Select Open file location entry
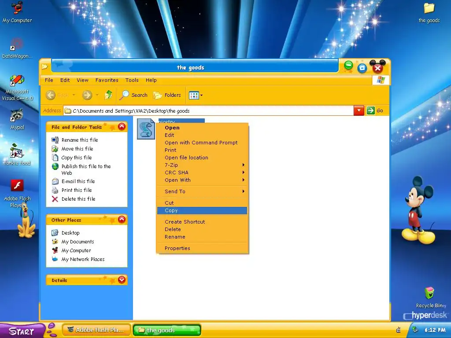 coord(202,158)
